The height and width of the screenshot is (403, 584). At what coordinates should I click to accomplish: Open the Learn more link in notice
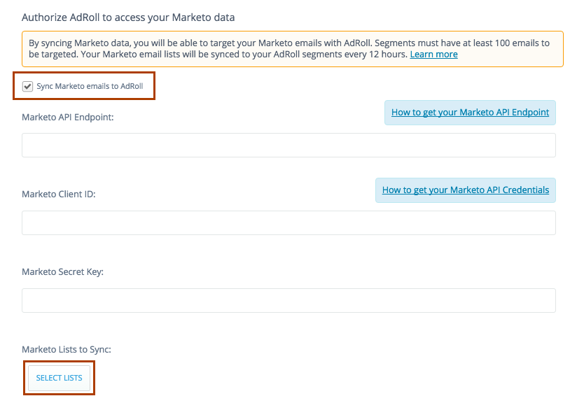click(x=433, y=55)
